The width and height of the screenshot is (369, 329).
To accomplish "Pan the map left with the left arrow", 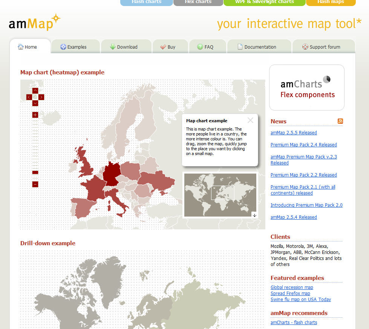I will [x=29, y=97].
